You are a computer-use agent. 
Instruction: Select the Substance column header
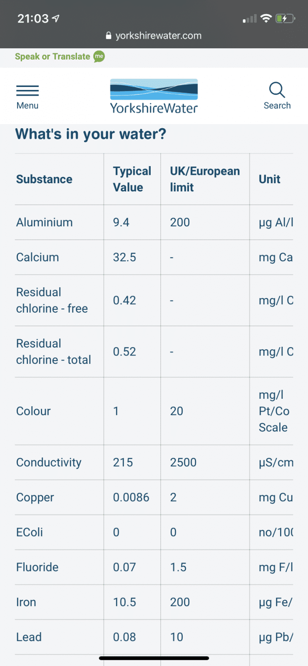(x=44, y=179)
